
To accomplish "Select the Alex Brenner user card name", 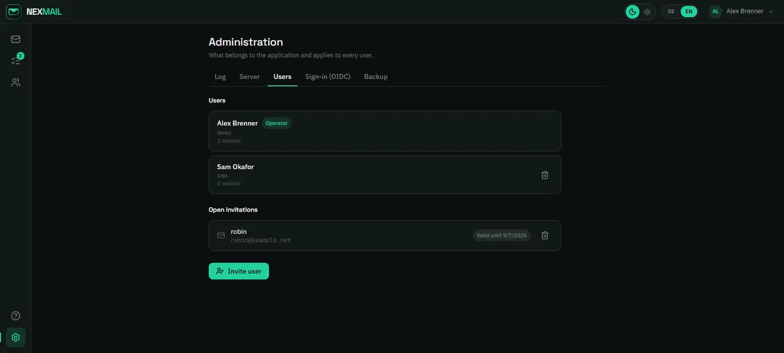I will click(x=237, y=123).
